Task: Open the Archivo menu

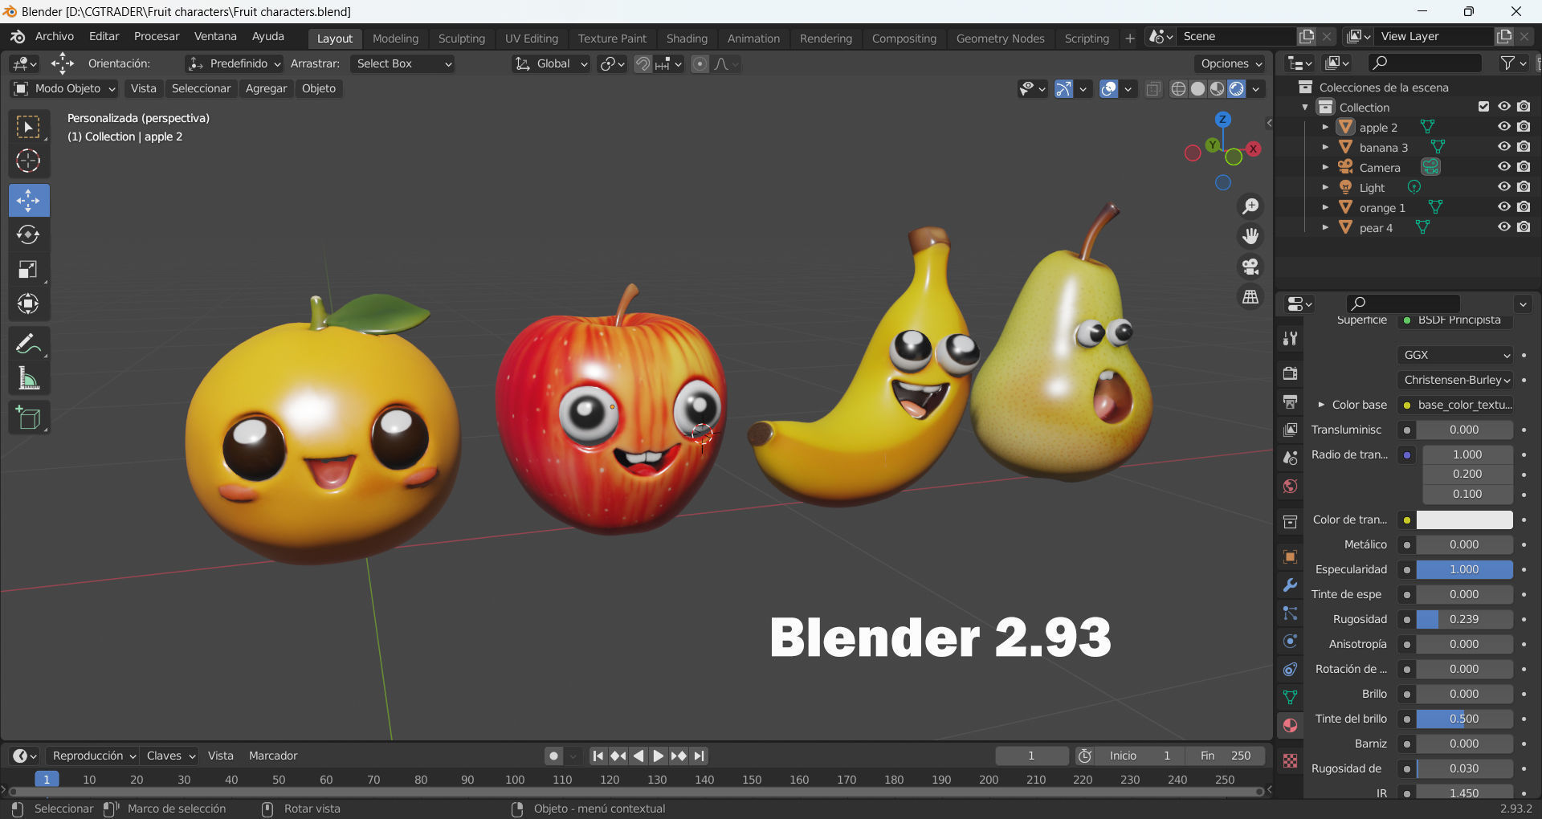Action: pos(55,36)
